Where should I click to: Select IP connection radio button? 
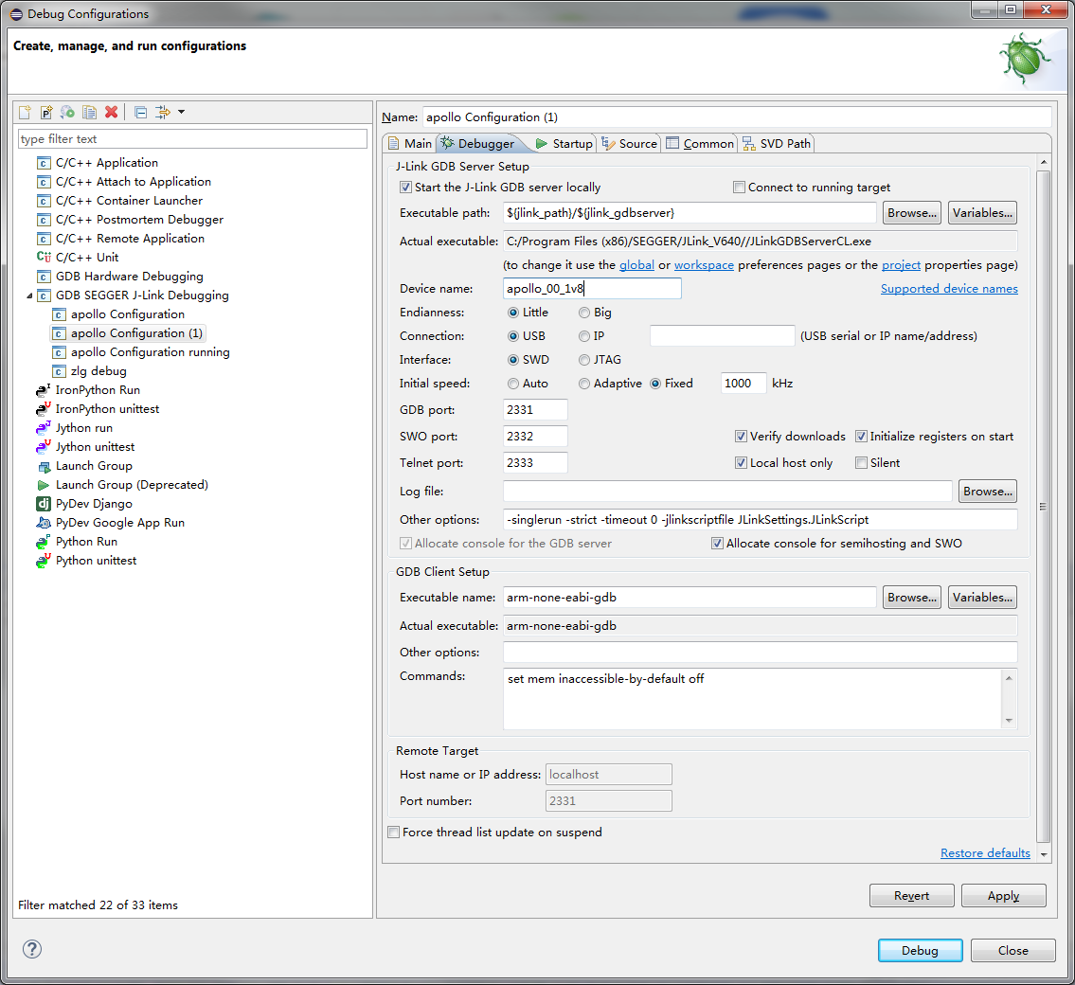[x=584, y=336]
